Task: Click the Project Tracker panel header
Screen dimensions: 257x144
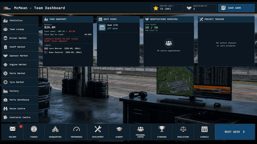Action: [226, 19]
